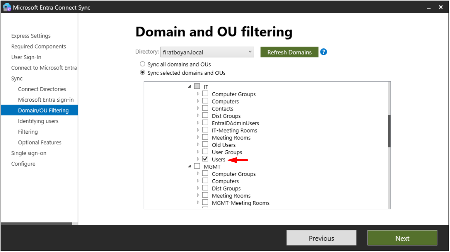Check the MGMT OU checkbox
The height and width of the screenshot is (252, 450).
coord(197,166)
